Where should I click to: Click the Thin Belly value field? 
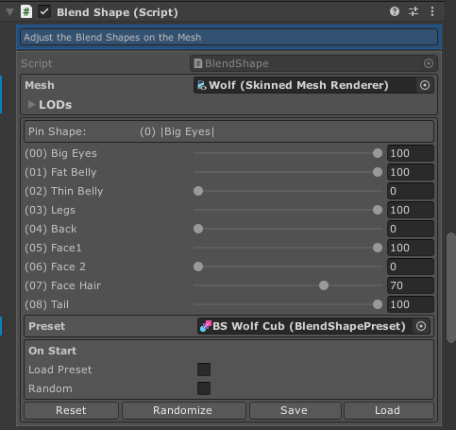411,191
